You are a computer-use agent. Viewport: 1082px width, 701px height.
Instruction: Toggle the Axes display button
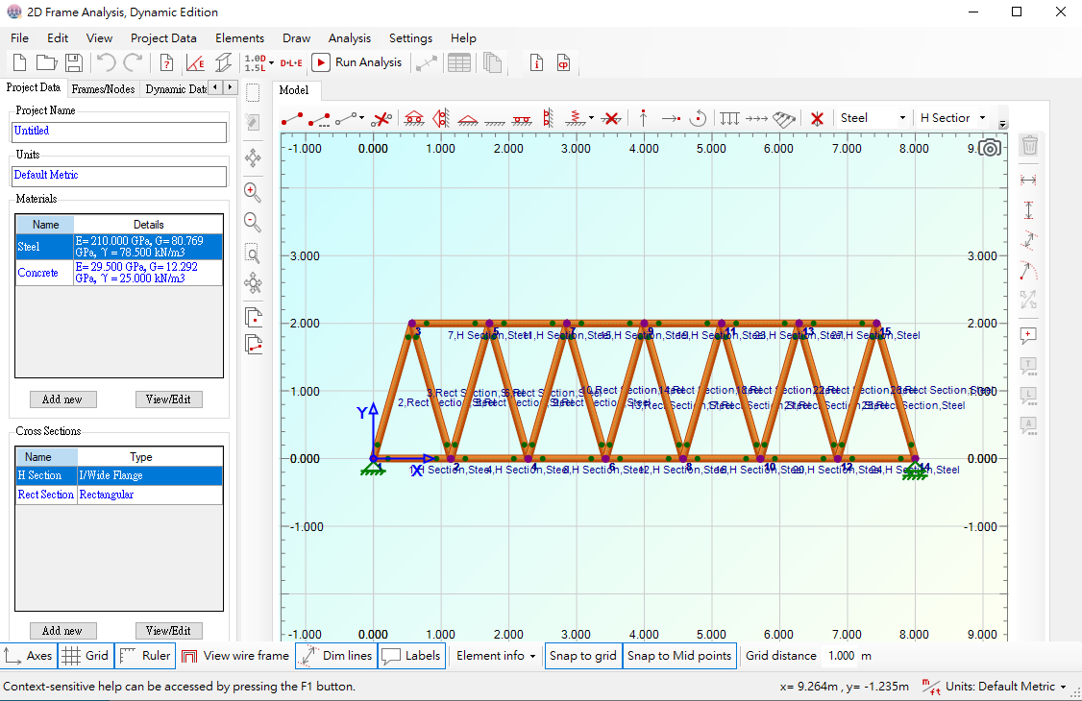tap(28, 656)
